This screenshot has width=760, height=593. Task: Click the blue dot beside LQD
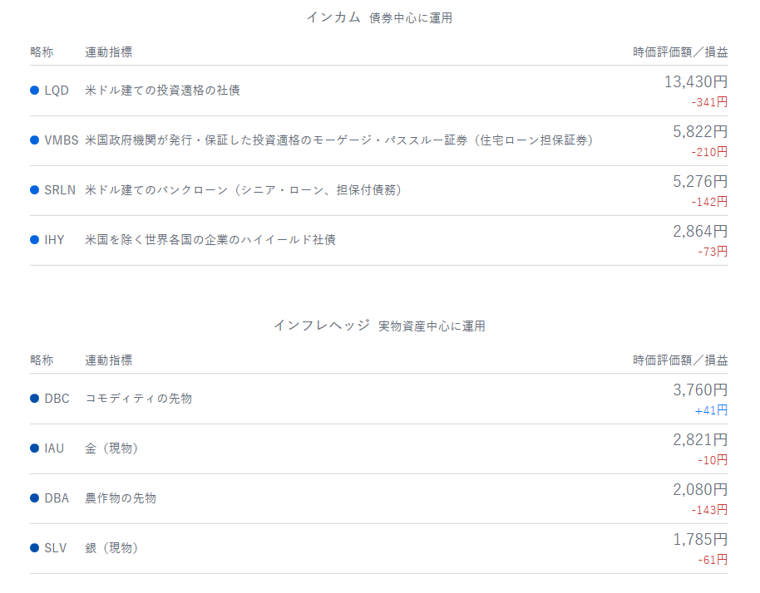[x=35, y=90]
